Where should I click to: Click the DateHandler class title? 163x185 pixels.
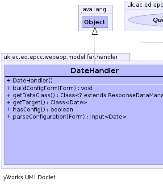(x=95, y=70)
